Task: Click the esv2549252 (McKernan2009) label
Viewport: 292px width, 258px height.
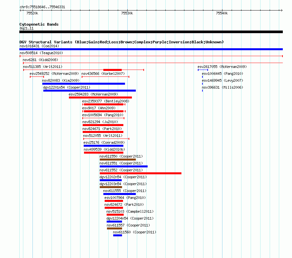Action: [54, 74]
